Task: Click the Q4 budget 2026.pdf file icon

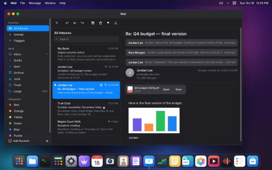Action: point(130,89)
